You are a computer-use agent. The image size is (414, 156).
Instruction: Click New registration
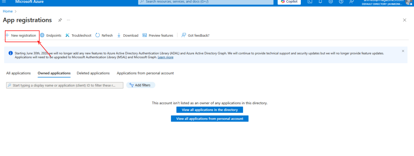tap(21, 36)
